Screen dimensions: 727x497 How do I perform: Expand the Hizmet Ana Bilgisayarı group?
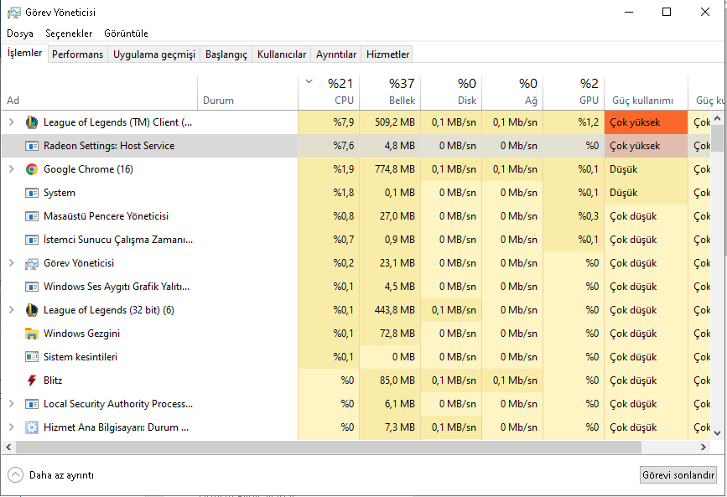click(x=12, y=427)
